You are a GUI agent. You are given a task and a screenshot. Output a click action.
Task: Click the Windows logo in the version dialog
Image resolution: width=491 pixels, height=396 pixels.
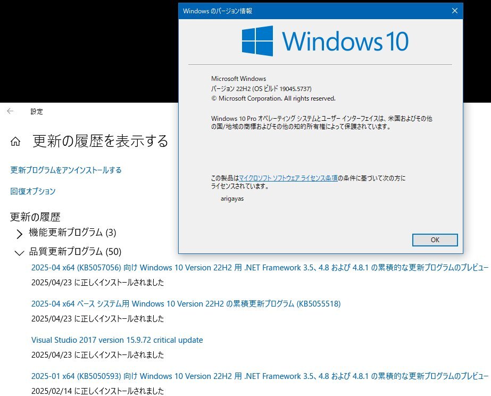[x=257, y=41]
